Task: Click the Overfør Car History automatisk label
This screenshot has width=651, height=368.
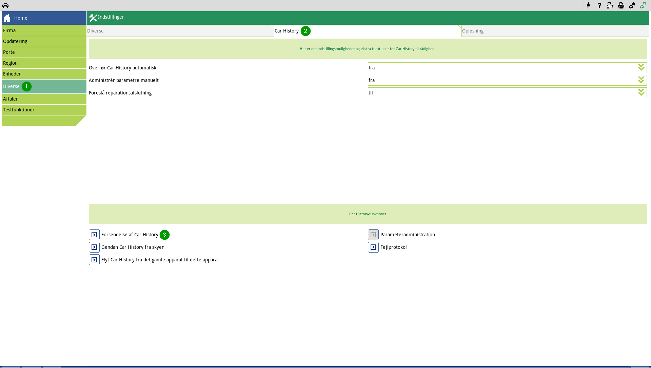Action: click(122, 68)
